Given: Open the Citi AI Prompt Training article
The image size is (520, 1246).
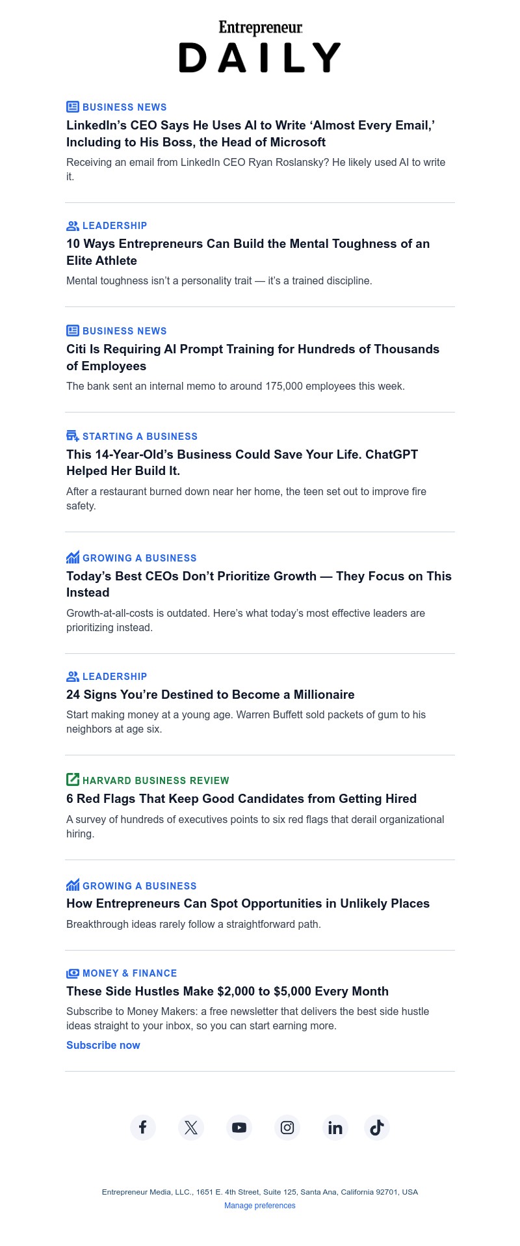Looking at the screenshot, I should click(253, 357).
